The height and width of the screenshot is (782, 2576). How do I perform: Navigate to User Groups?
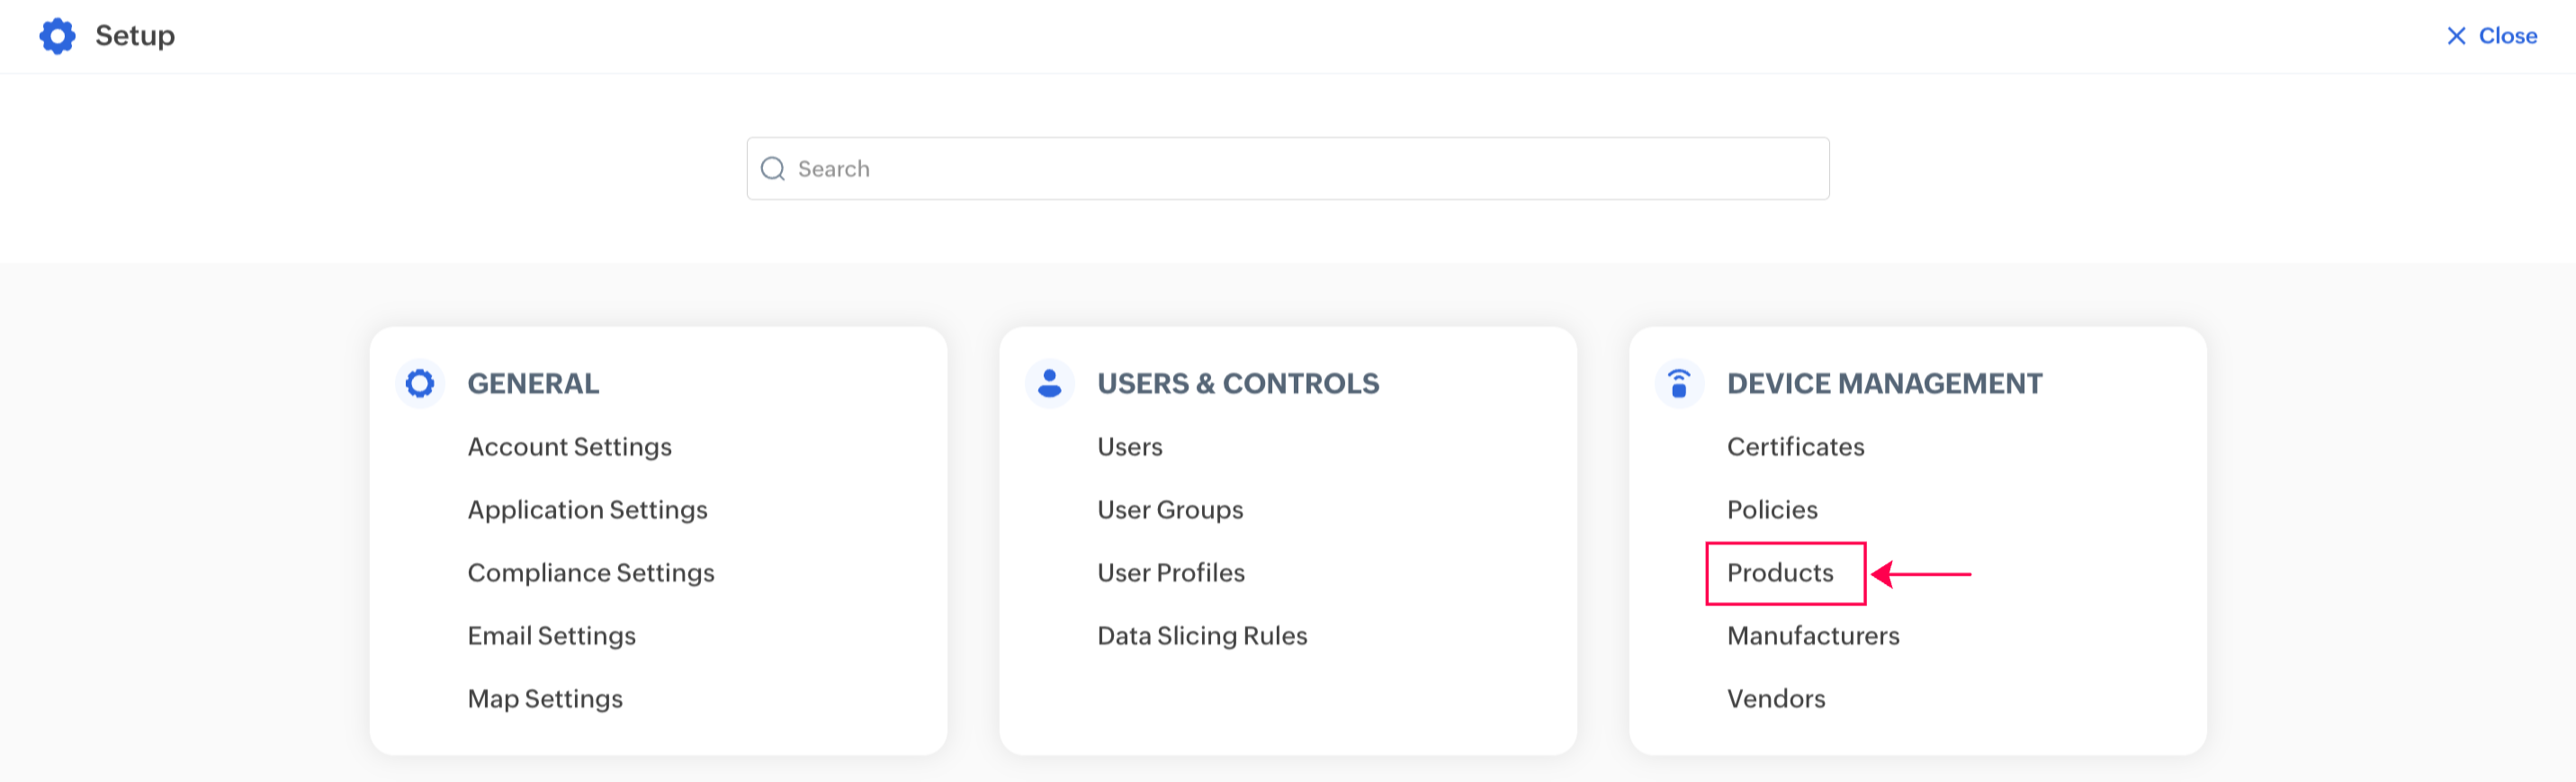point(1170,510)
